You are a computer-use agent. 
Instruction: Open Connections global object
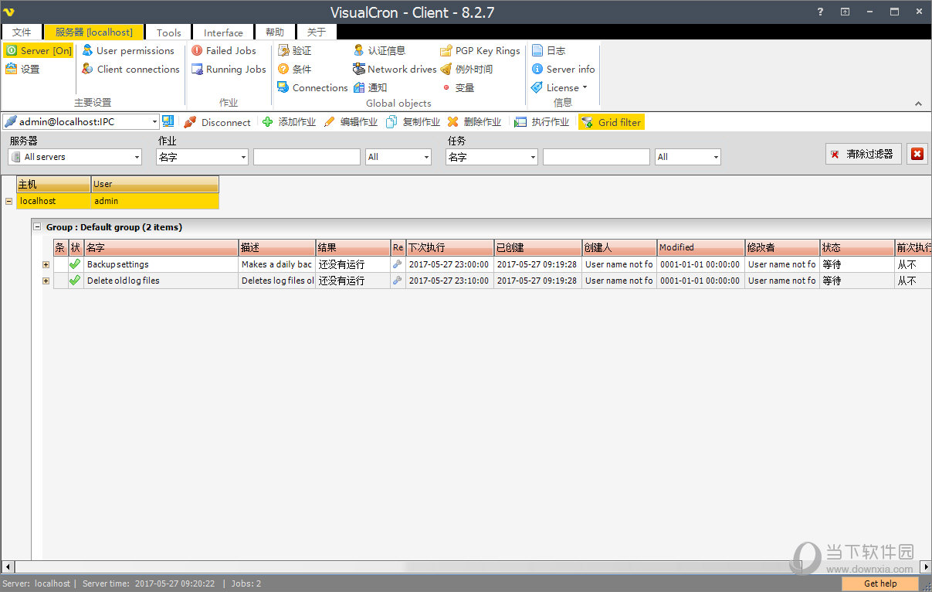coord(312,88)
